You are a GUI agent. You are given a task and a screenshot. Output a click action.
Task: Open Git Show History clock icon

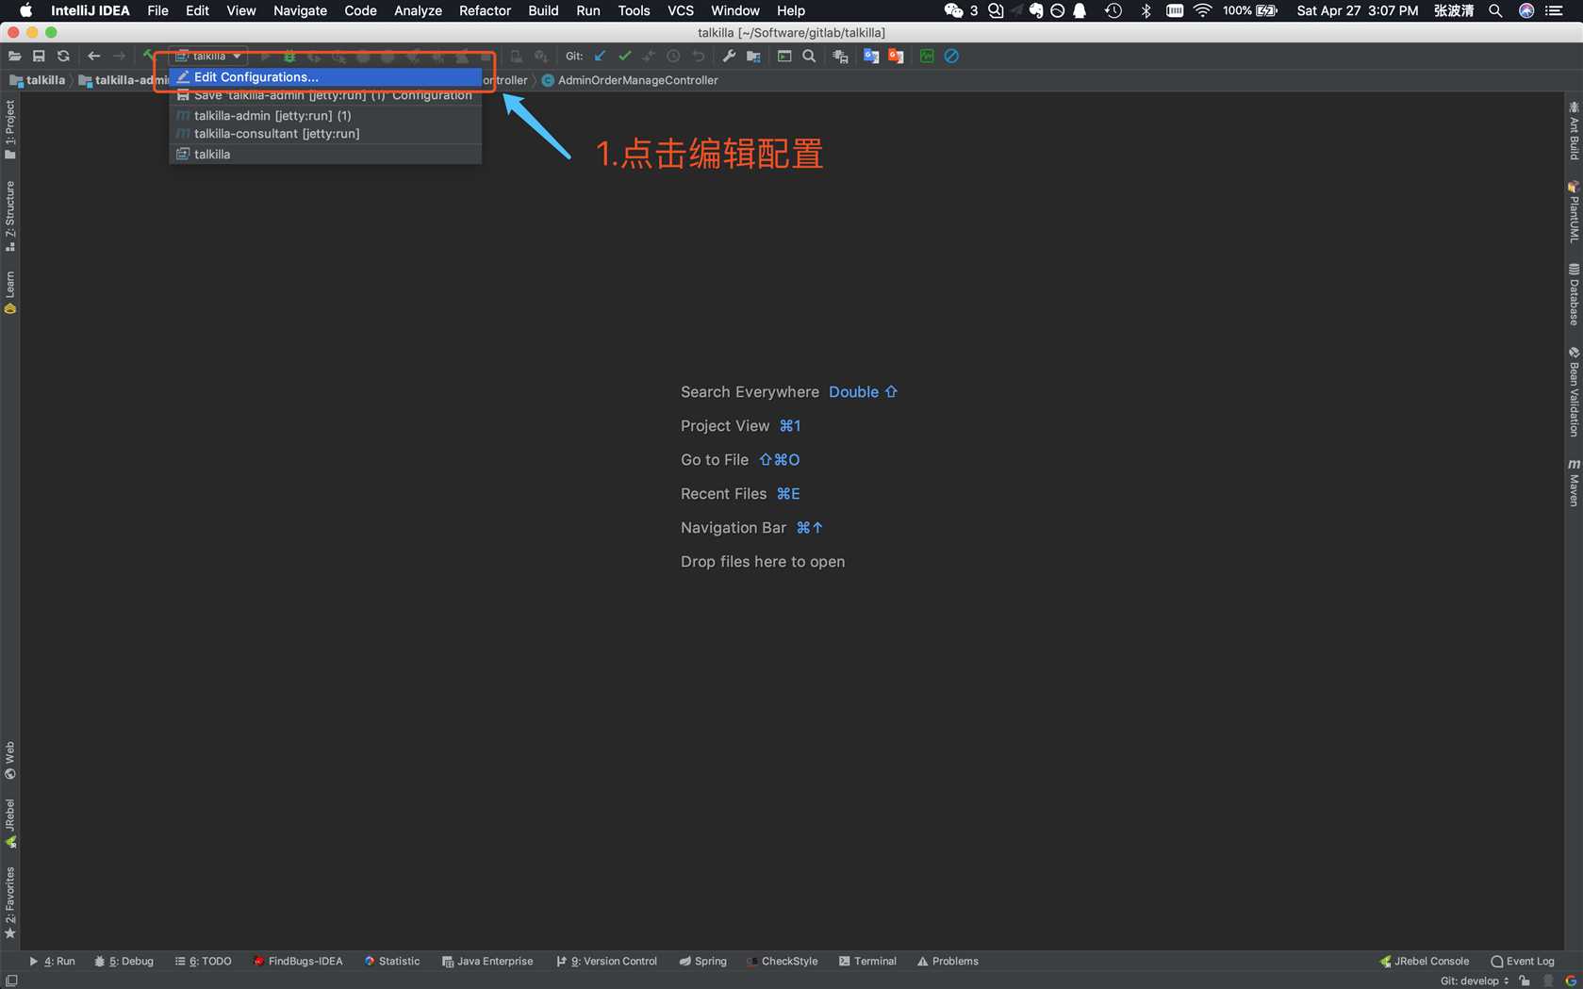tap(673, 57)
